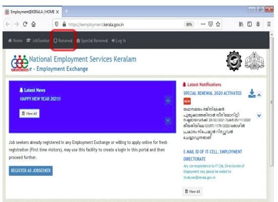Move notifications up with chevron arrow
Viewport: 278px width, 202px height.
(x=259, y=95)
